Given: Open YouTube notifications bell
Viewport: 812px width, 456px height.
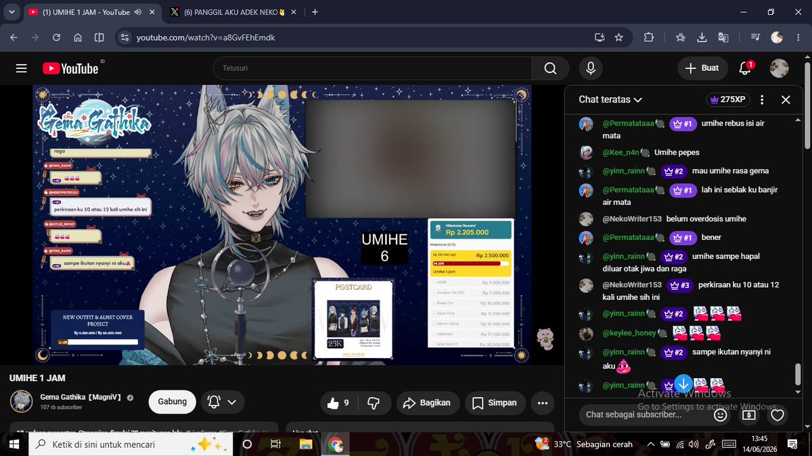Looking at the screenshot, I should 746,68.
